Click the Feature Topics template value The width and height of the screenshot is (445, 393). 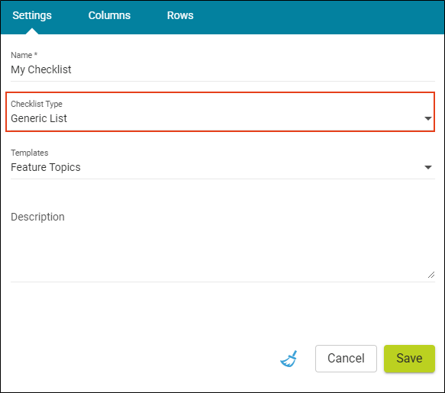point(46,167)
